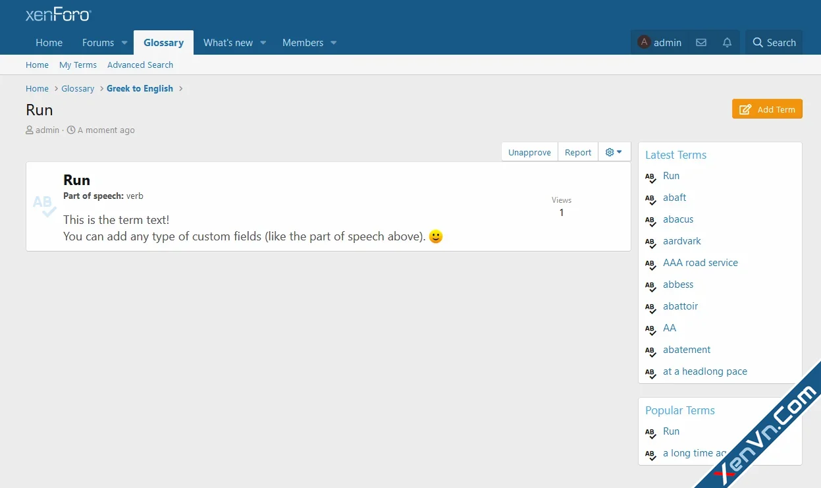
Task: Expand the What's new dropdown arrow
Action: tap(263, 43)
